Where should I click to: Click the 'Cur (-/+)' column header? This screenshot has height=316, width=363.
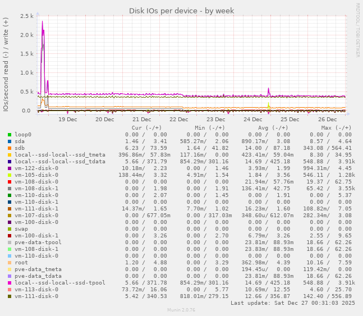click(146, 128)
